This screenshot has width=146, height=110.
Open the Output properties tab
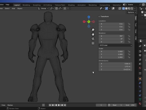pyautogui.click(x=140, y=55)
